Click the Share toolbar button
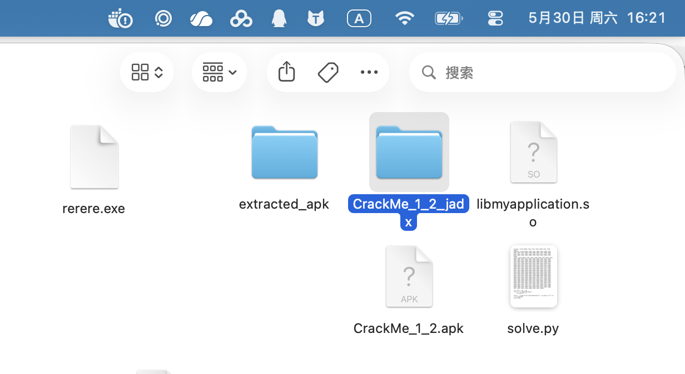Screen dimensions: 685x374 (x=286, y=72)
